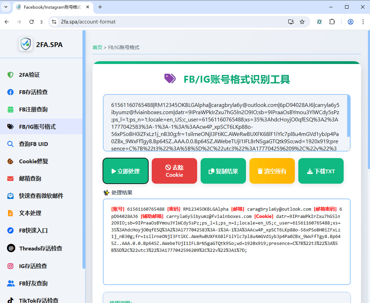This screenshot has height=303, width=370.
Task: Click the site information icon in address bar
Action: 54,22
